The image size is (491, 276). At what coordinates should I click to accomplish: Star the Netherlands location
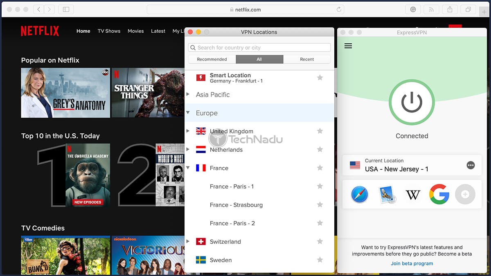point(320,150)
